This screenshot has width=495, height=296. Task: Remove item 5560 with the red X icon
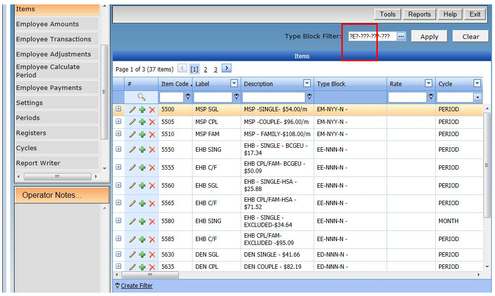pos(152,186)
